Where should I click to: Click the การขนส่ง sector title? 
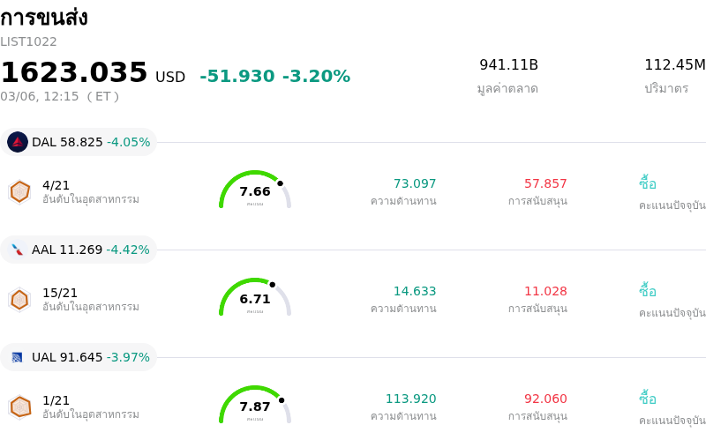click(x=44, y=18)
